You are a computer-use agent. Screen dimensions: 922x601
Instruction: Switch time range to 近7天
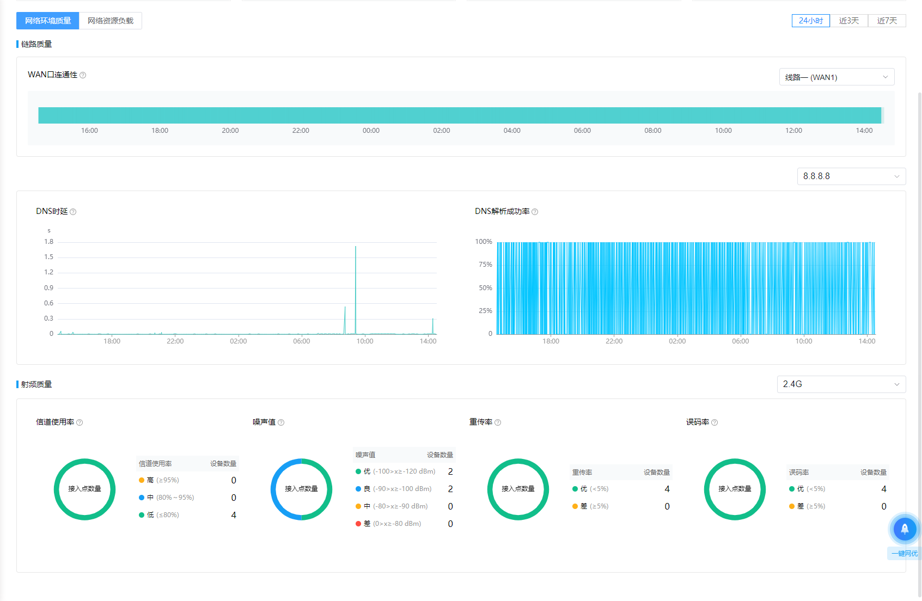pos(887,21)
